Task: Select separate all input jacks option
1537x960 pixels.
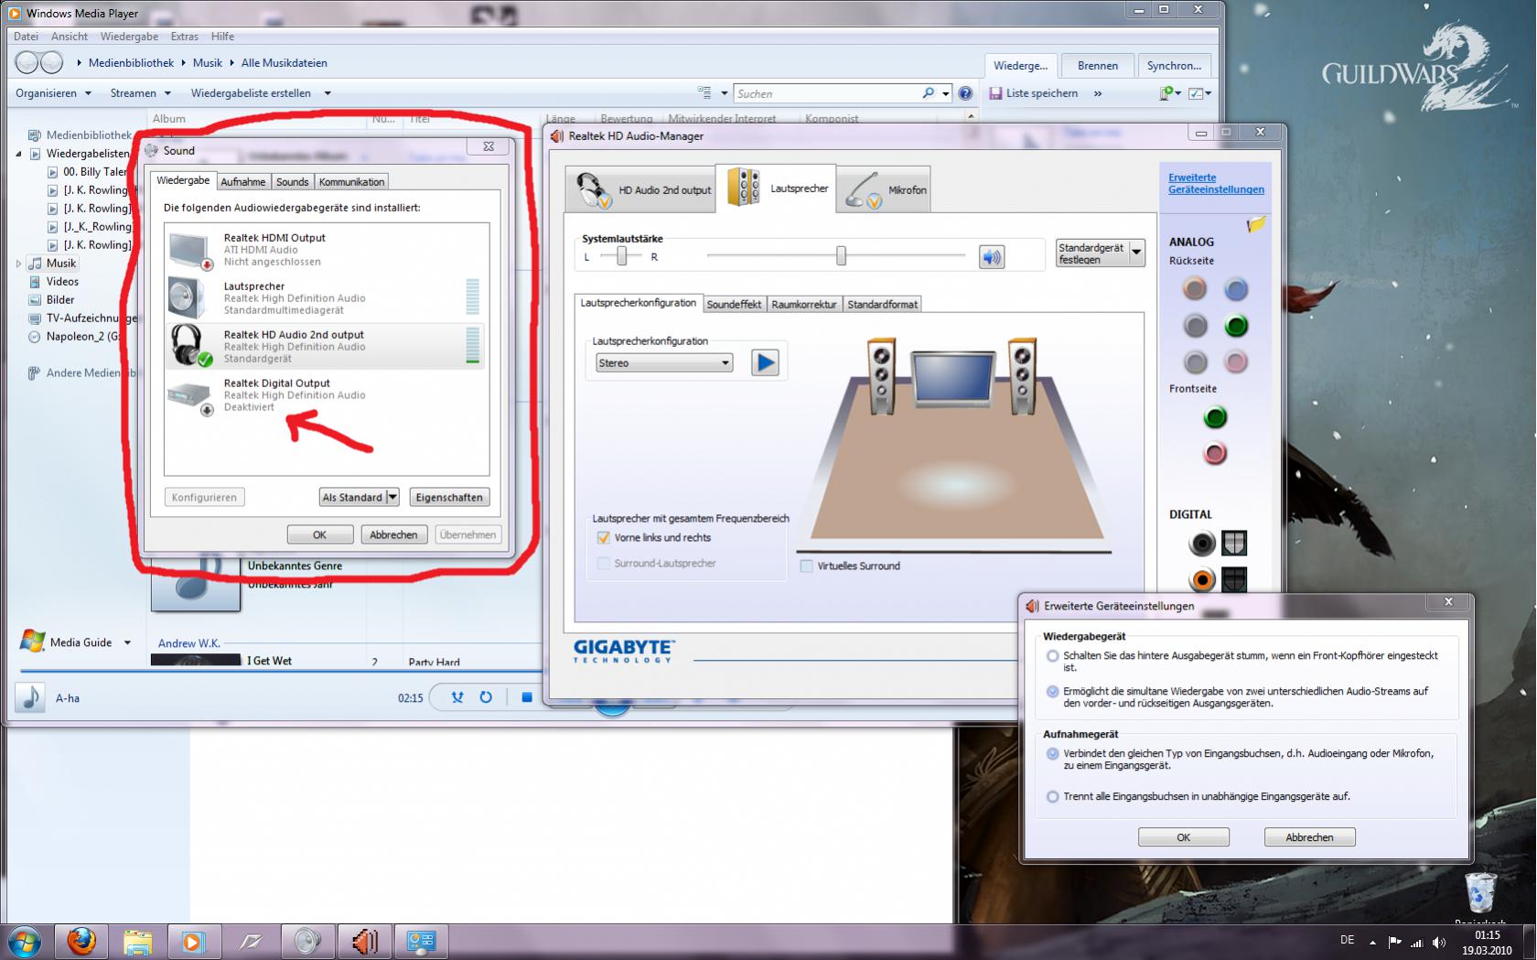Action: [x=1052, y=796]
